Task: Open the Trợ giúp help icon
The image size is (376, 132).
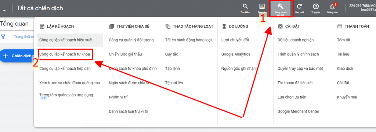Action: (x=316, y=7)
